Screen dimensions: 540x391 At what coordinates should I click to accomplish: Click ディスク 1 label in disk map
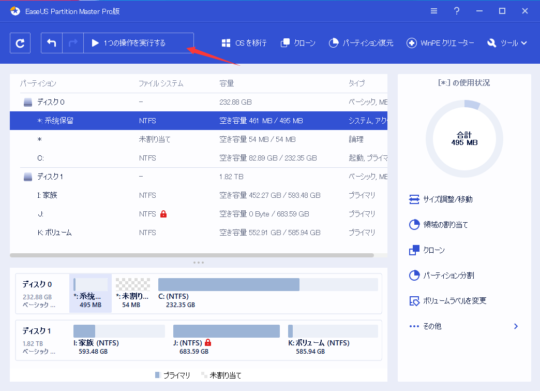tap(37, 331)
